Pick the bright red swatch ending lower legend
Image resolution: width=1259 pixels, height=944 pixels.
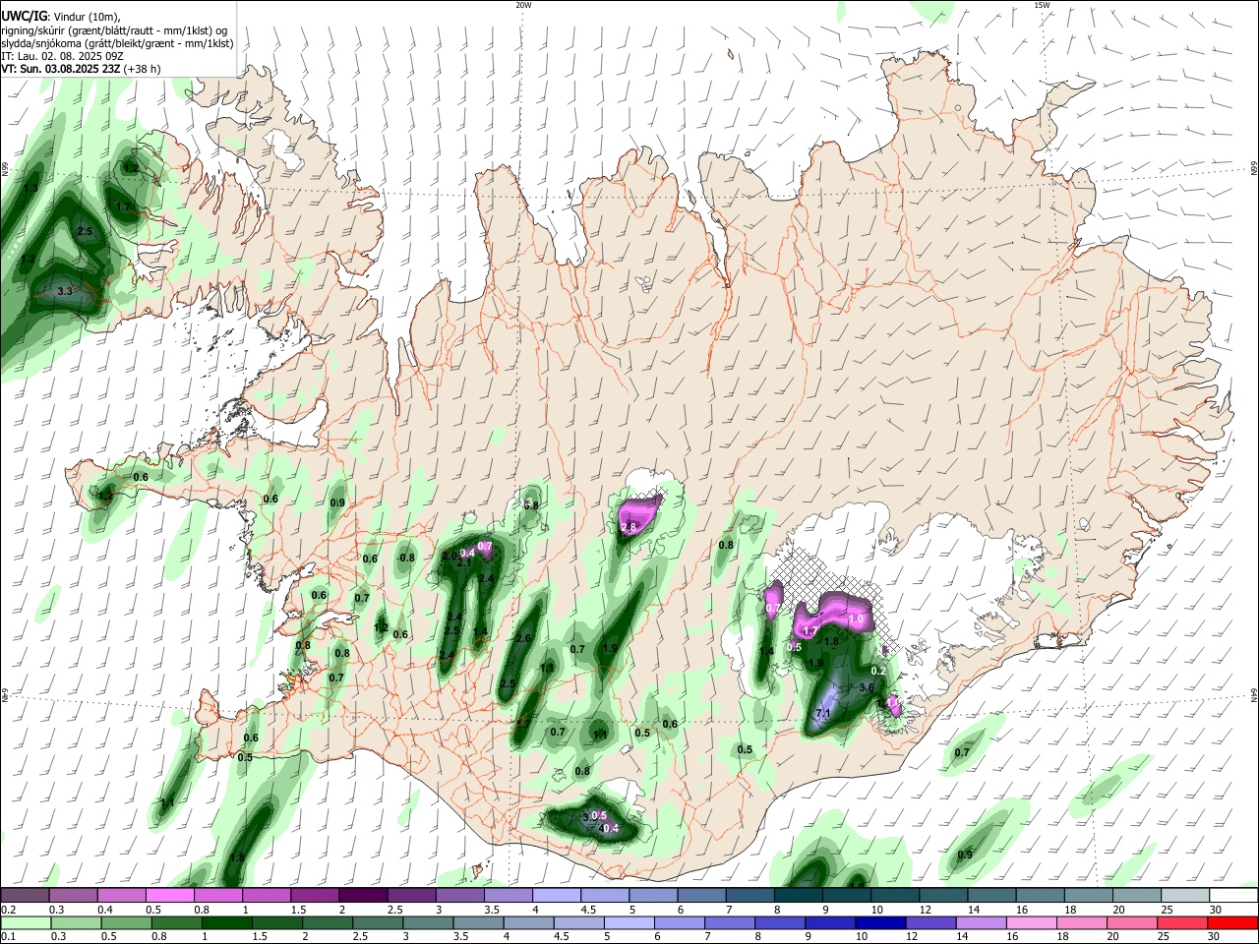(1231, 922)
